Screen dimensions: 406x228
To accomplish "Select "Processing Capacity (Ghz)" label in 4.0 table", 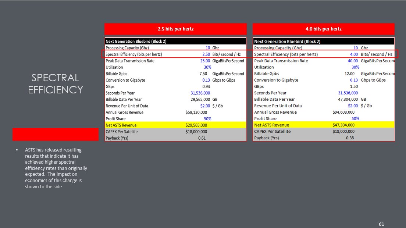I will click(x=278, y=48).
